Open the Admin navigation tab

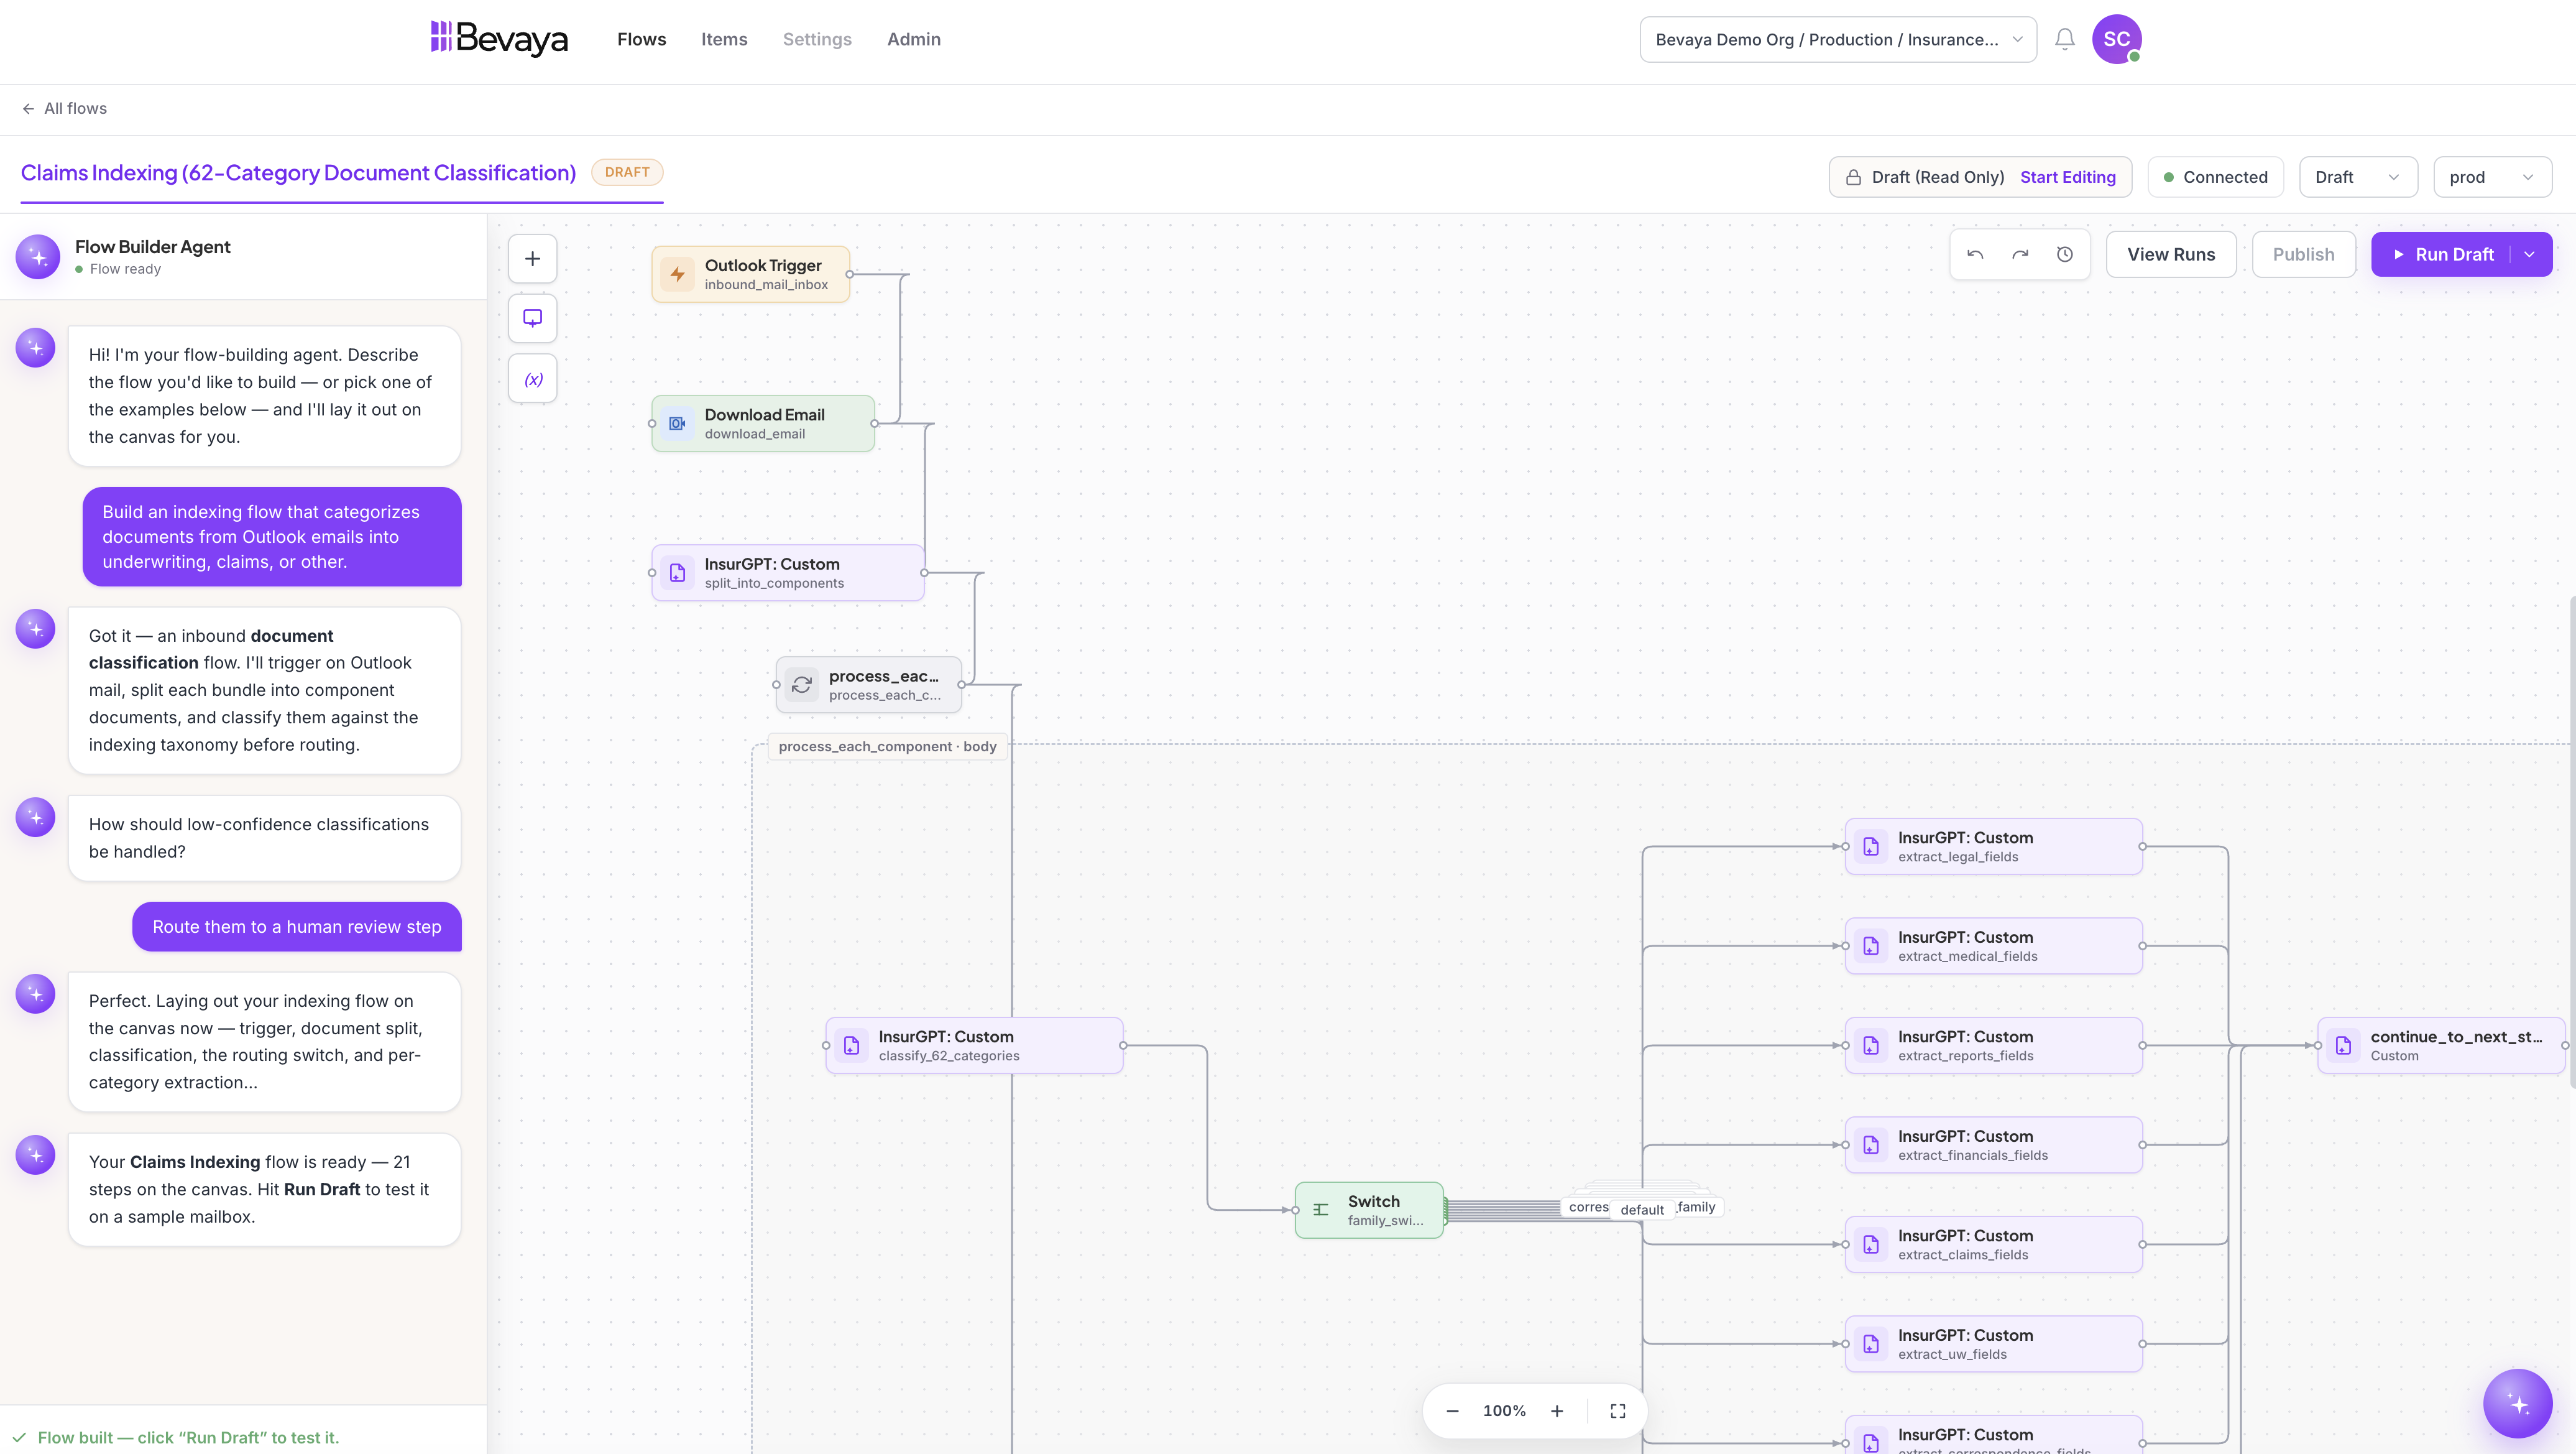click(913, 39)
